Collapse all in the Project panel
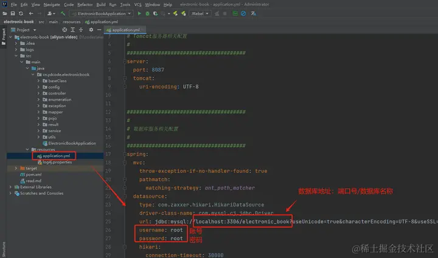This screenshot has height=258, width=438. point(81,30)
